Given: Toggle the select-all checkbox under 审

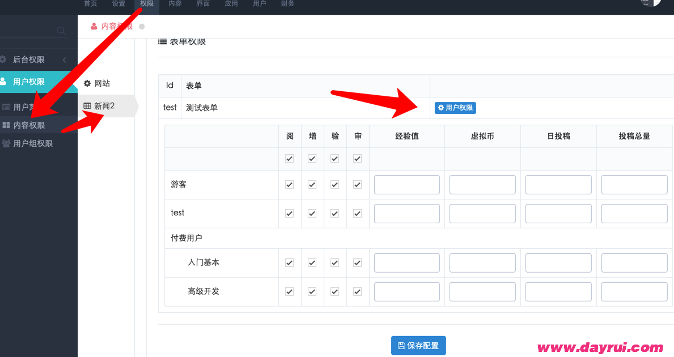Looking at the screenshot, I should 357,159.
